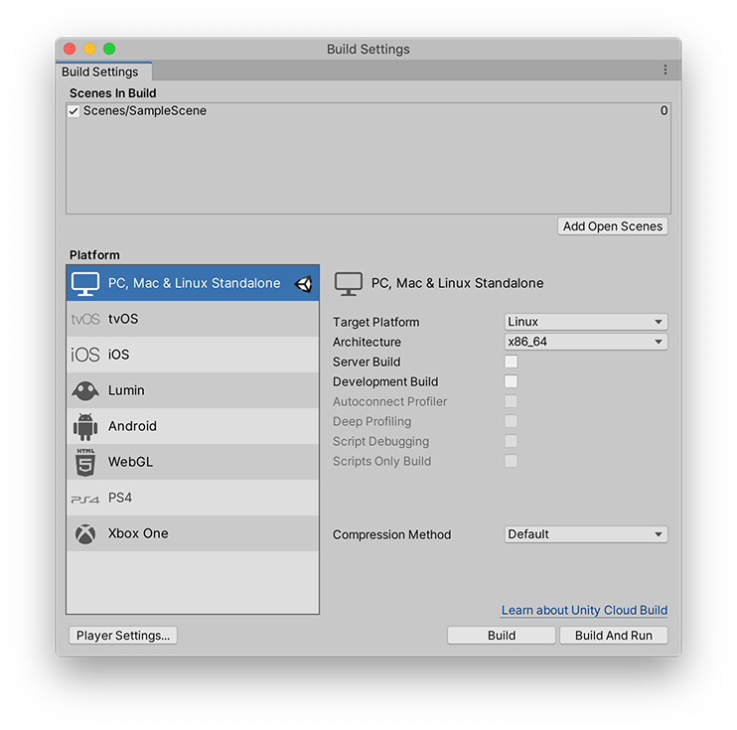Open the Architecture dropdown

coord(586,342)
